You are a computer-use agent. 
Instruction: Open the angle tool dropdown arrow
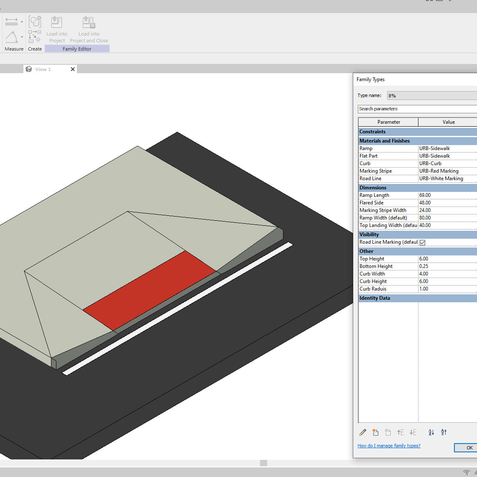coord(22,37)
